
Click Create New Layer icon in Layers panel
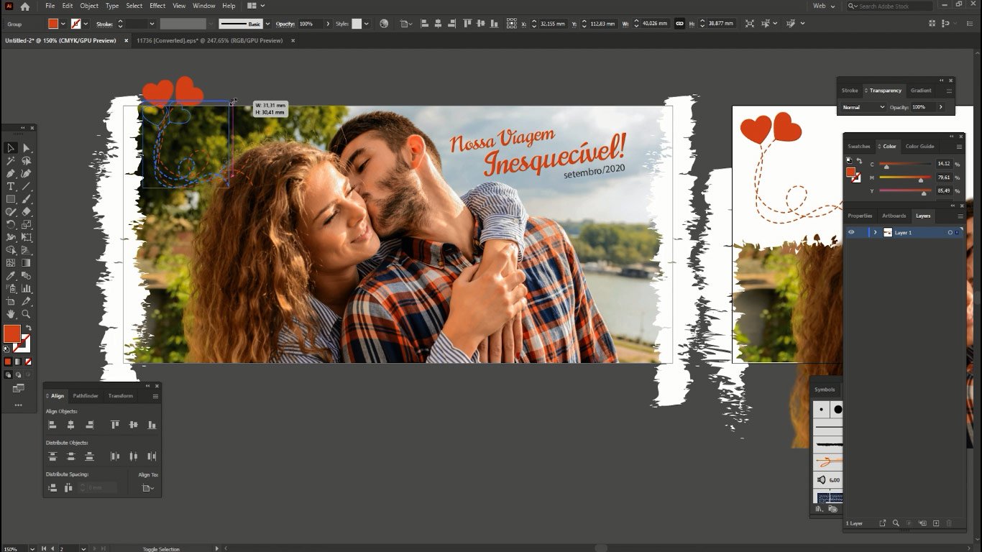(935, 523)
